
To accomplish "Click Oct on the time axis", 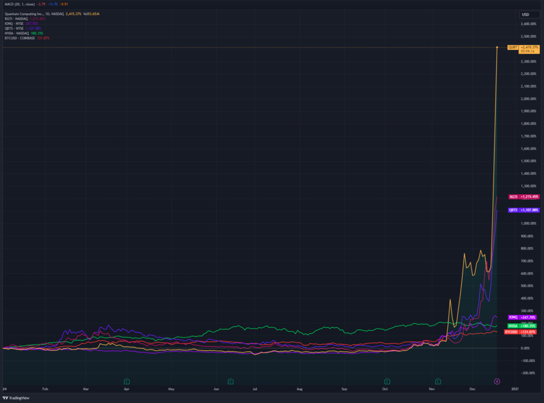I will (385, 389).
